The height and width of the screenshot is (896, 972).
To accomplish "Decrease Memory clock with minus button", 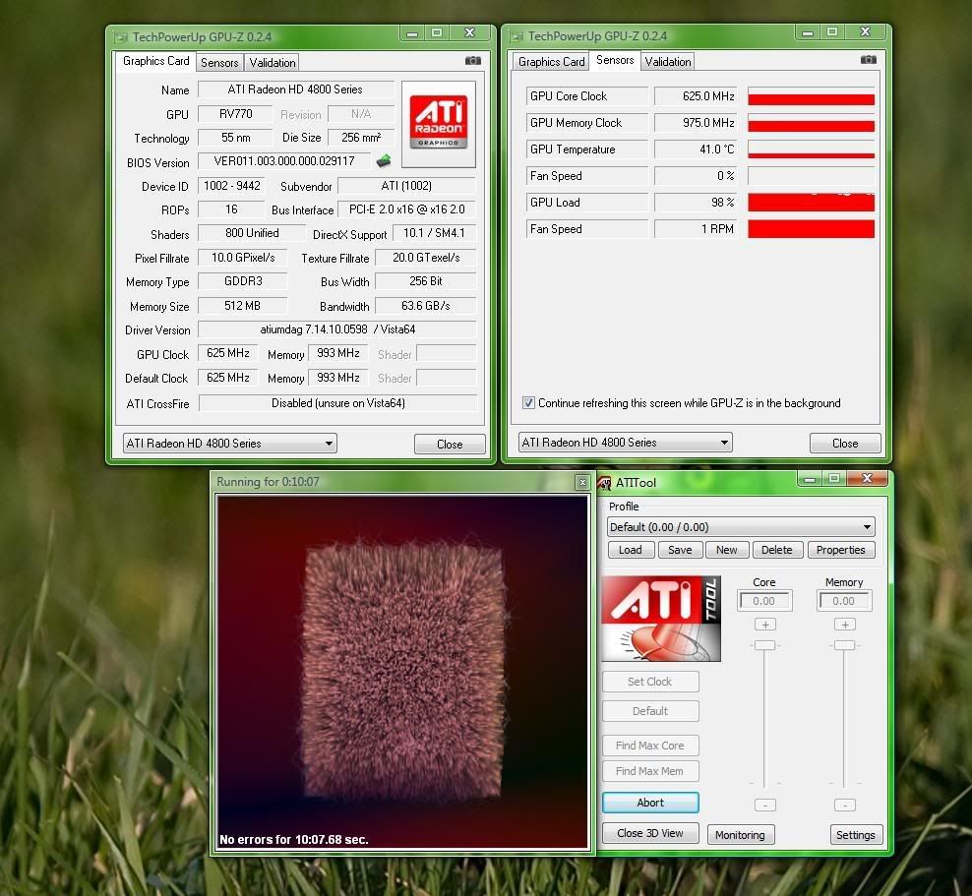I will point(844,805).
